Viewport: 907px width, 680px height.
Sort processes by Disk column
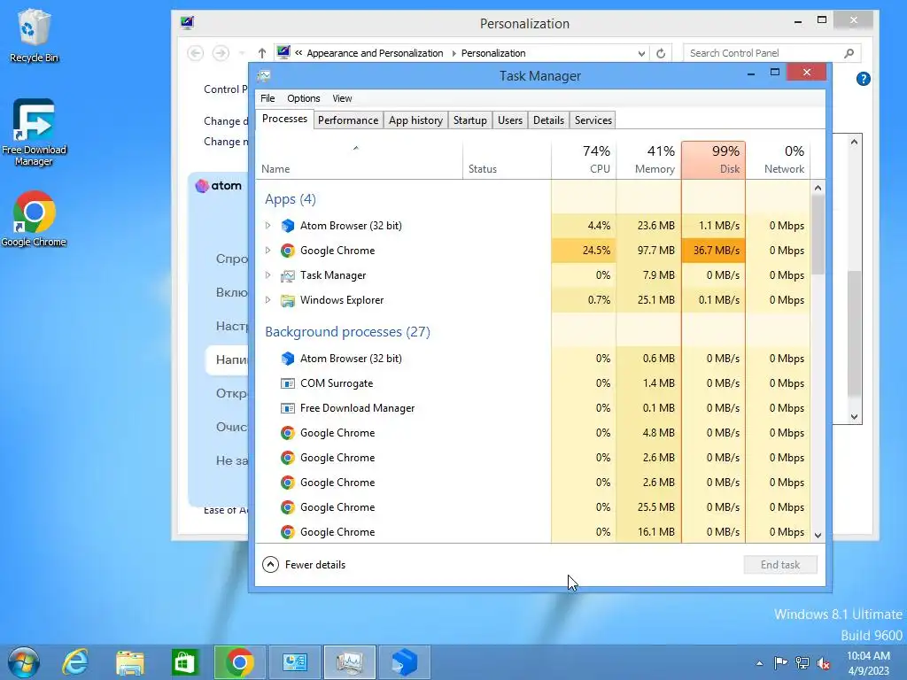(713, 159)
